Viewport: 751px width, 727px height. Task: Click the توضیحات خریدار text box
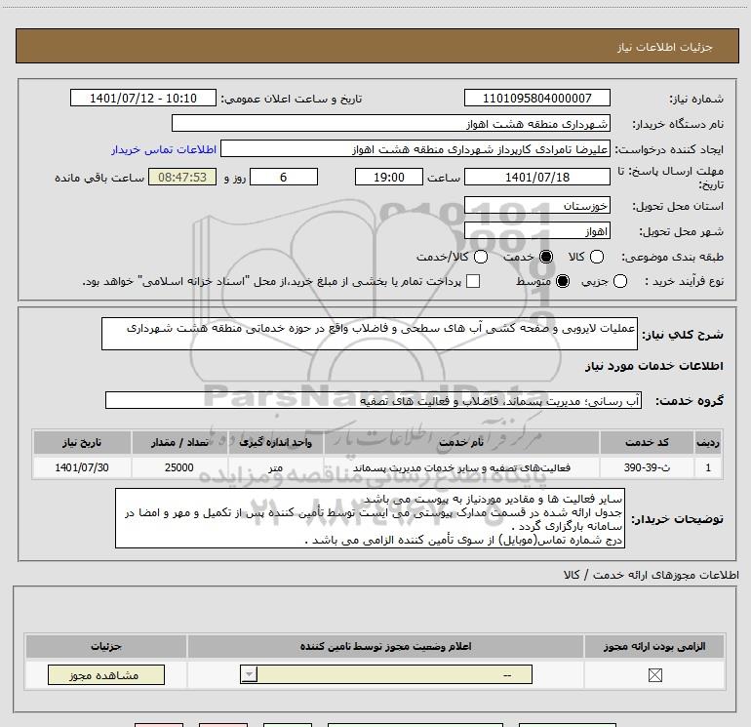370,518
